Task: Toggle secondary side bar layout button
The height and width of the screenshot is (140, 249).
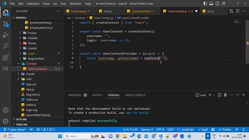Action: click(217, 3)
